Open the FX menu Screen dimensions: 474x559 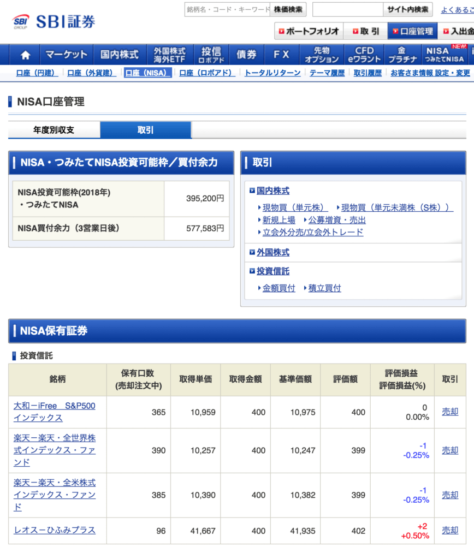[x=281, y=55]
